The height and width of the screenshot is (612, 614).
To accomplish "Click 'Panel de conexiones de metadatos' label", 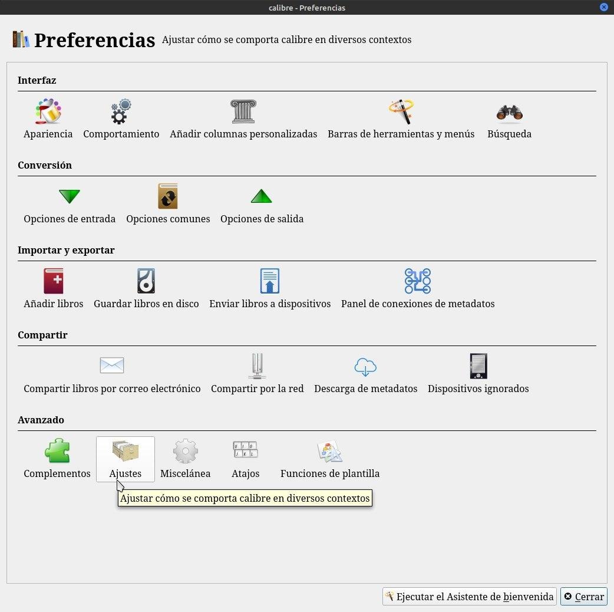I will (418, 304).
